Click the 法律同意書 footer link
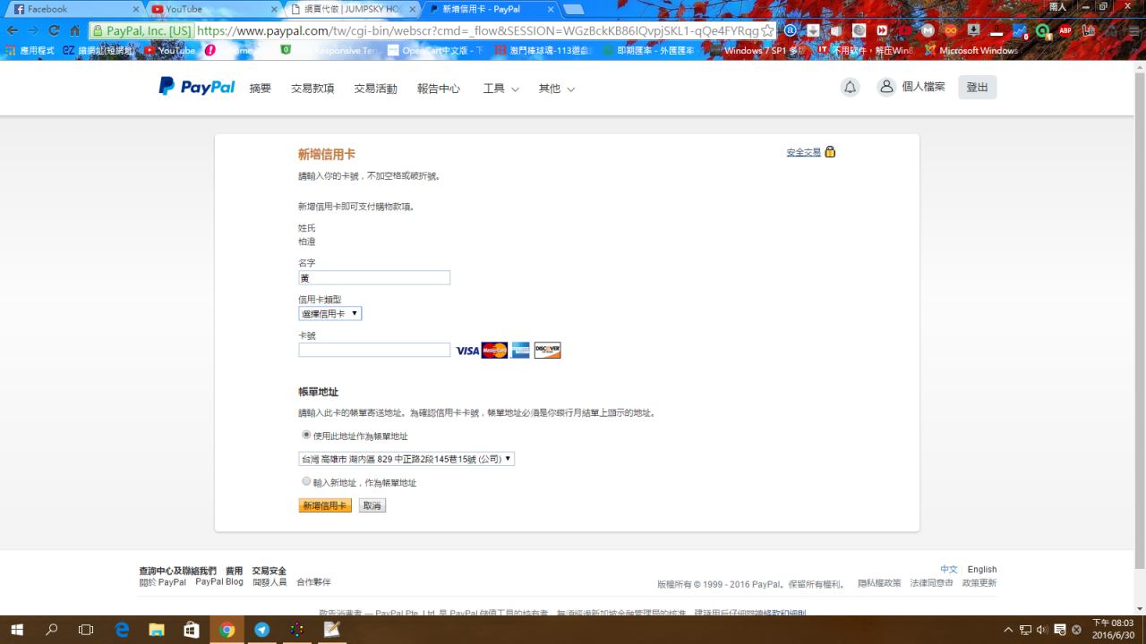1146x644 pixels. 932,583
